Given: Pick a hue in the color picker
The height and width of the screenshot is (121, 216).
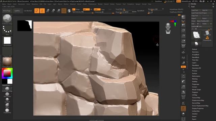Looking at the screenshot, I should pos(7,73).
